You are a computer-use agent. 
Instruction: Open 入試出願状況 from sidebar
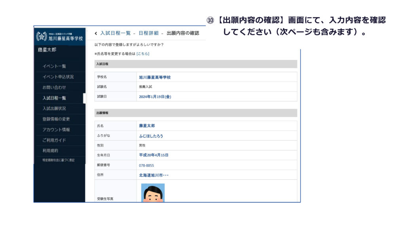(x=54, y=108)
